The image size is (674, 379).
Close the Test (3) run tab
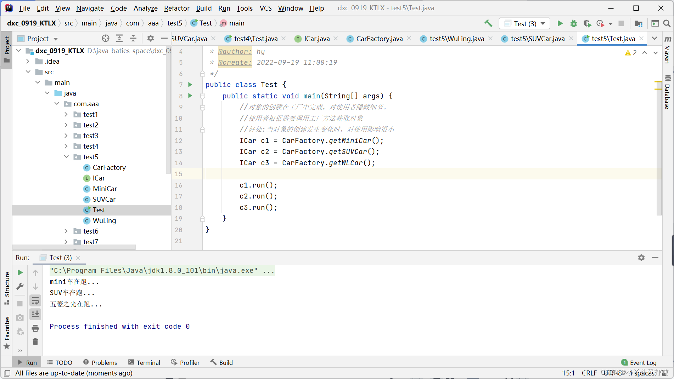(78, 258)
